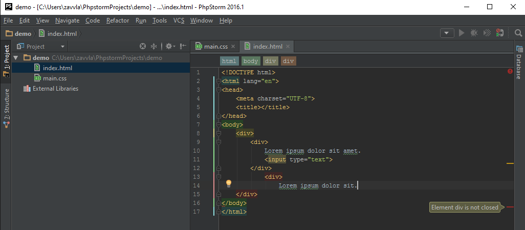
Task: Collapse the div fold on line 9
Action: pyautogui.click(x=218, y=142)
